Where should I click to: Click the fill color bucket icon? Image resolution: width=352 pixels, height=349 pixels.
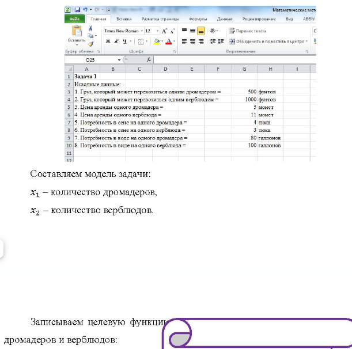point(157,41)
